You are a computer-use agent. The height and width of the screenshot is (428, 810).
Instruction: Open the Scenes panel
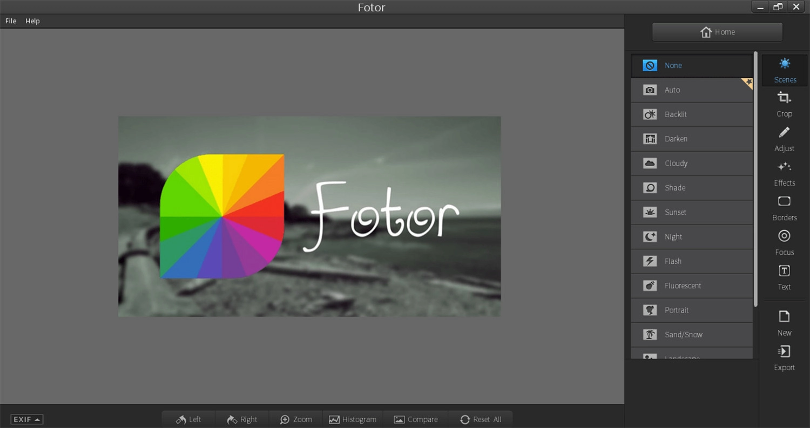(x=785, y=71)
